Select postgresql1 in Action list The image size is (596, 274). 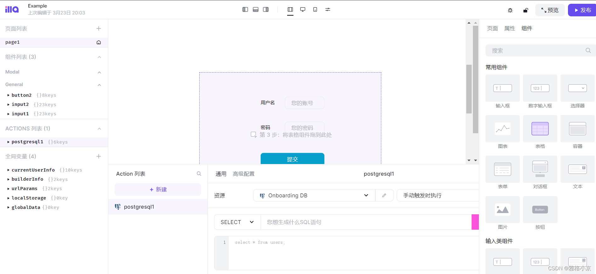[158, 207]
